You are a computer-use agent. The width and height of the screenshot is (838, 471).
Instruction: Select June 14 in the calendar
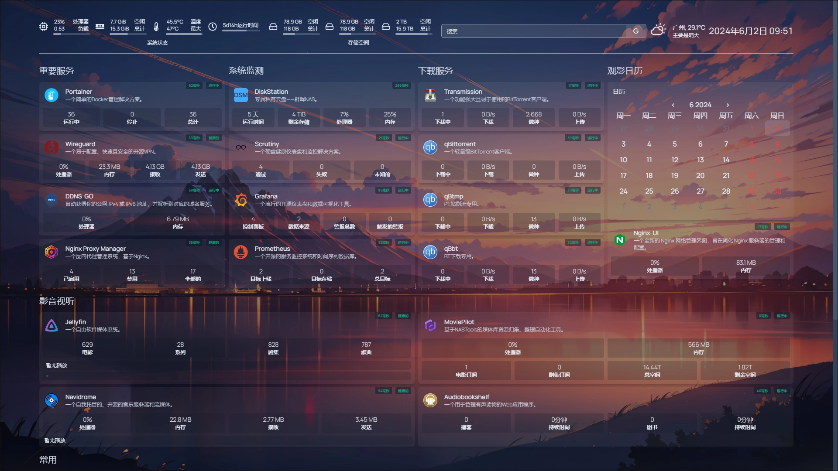[x=726, y=160]
